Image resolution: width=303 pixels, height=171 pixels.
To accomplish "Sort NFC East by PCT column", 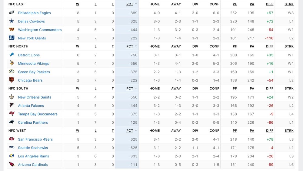I will [x=130, y=4].
